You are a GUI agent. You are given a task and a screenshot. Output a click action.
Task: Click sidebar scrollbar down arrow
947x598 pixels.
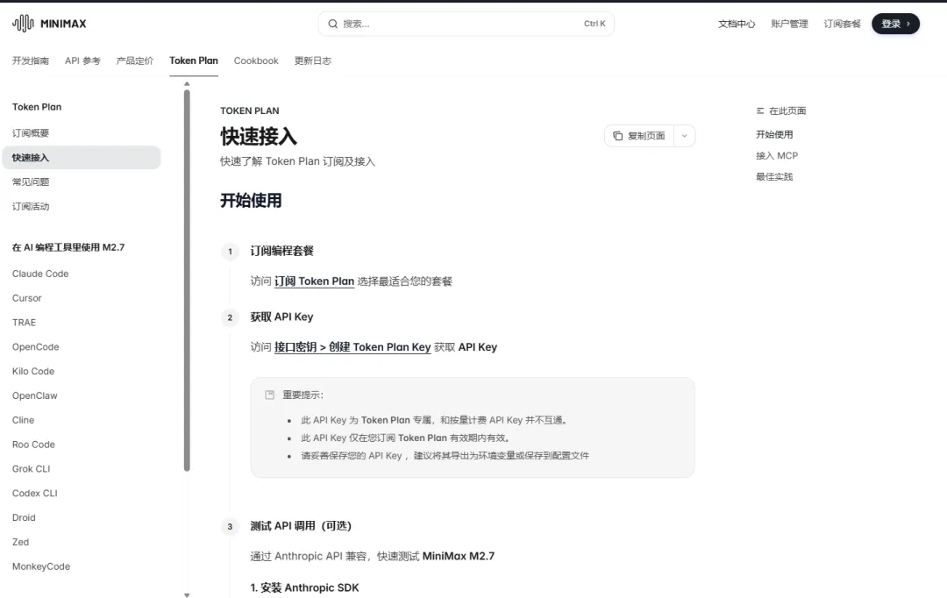pos(187,595)
